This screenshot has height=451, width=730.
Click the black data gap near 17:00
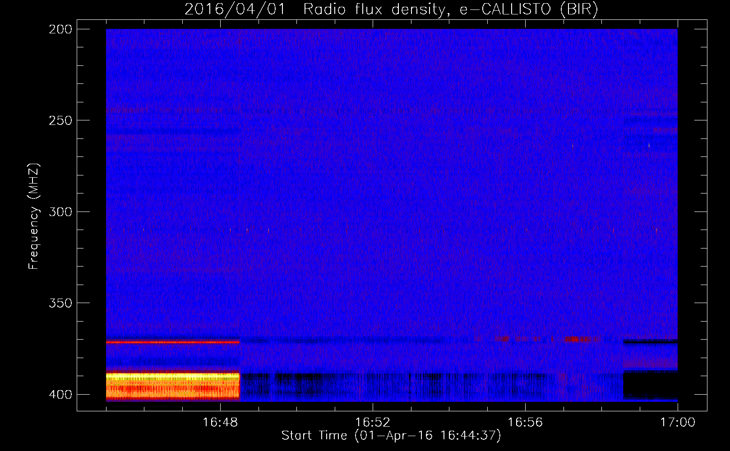point(650,385)
